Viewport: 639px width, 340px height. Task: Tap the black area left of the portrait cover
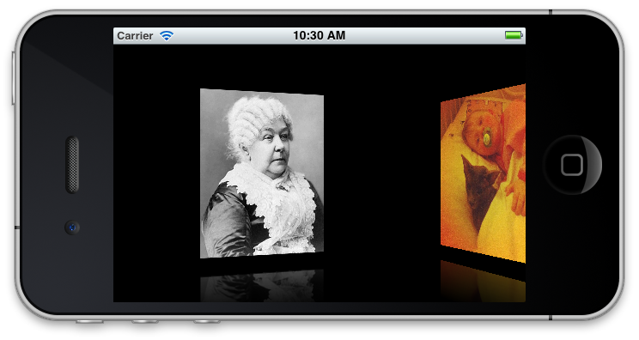(156, 173)
